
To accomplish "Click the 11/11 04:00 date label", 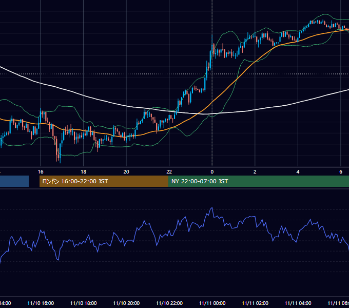I will tap(298, 303).
